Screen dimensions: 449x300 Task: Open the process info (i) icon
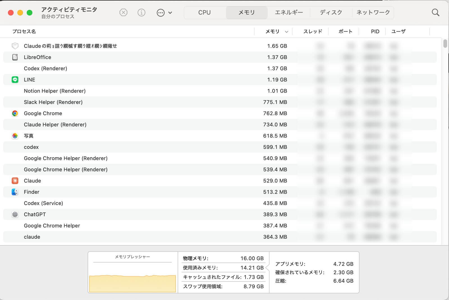tap(141, 12)
